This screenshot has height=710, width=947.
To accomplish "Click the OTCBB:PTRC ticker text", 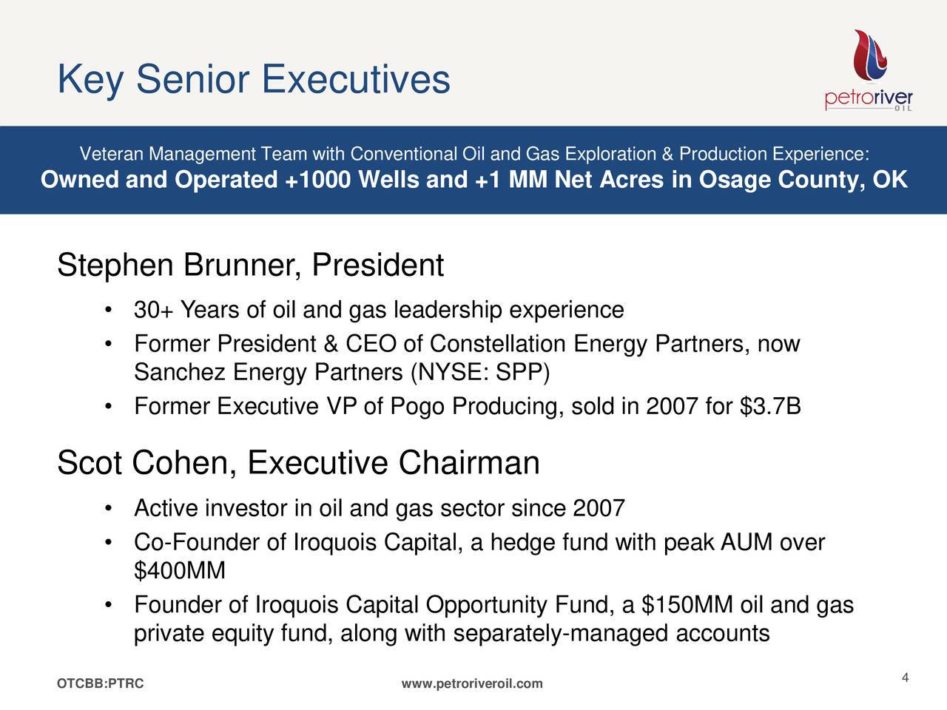I will point(101,684).
